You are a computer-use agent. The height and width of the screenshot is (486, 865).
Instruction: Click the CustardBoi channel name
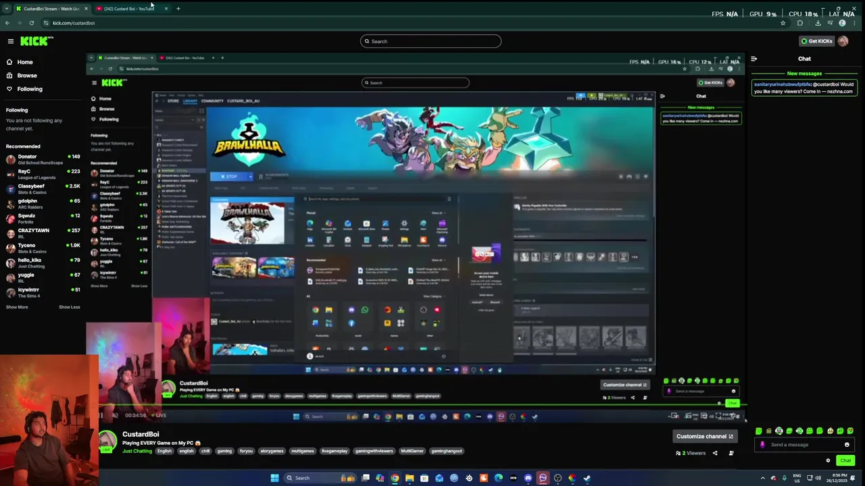141,434
